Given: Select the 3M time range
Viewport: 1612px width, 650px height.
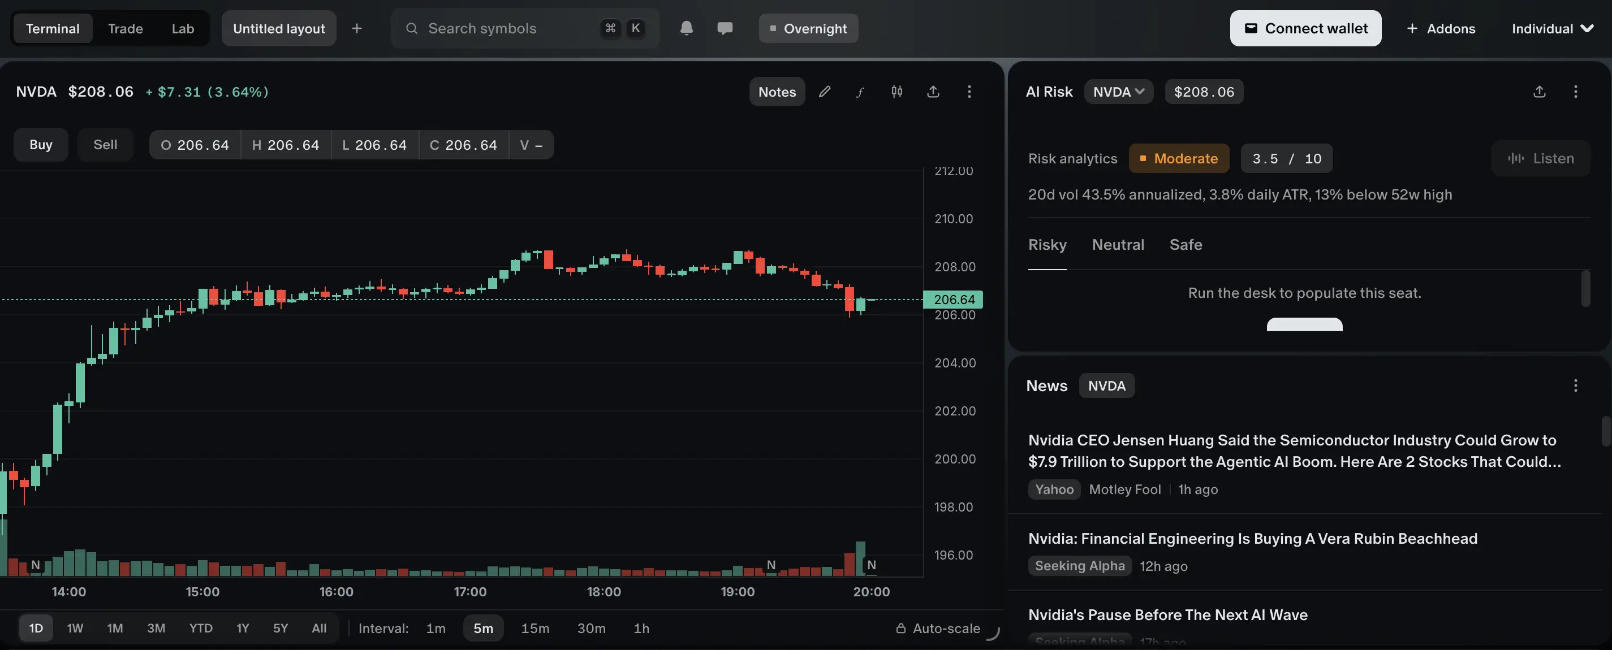Looking at the screenshot, I should pyautogui.click(x=156, y=628).
